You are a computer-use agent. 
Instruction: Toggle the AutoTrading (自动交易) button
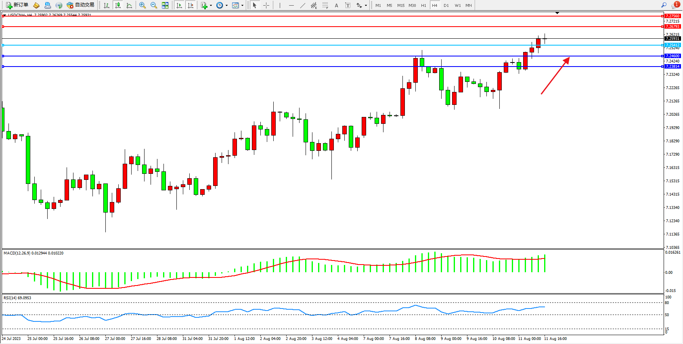point(81,5)
